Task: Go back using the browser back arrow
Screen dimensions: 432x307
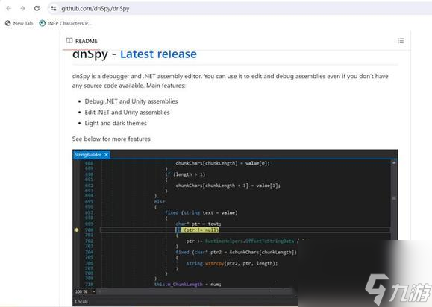Action: pos(8,8)
